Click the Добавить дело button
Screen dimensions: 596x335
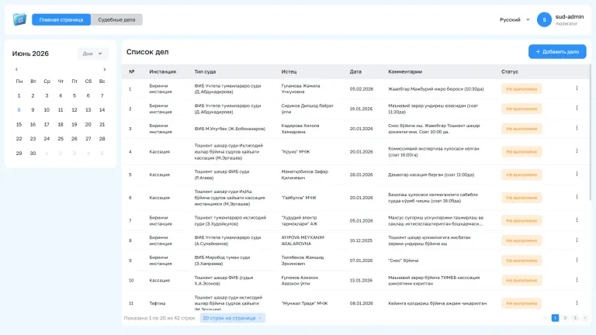click(x=557, y=52)
